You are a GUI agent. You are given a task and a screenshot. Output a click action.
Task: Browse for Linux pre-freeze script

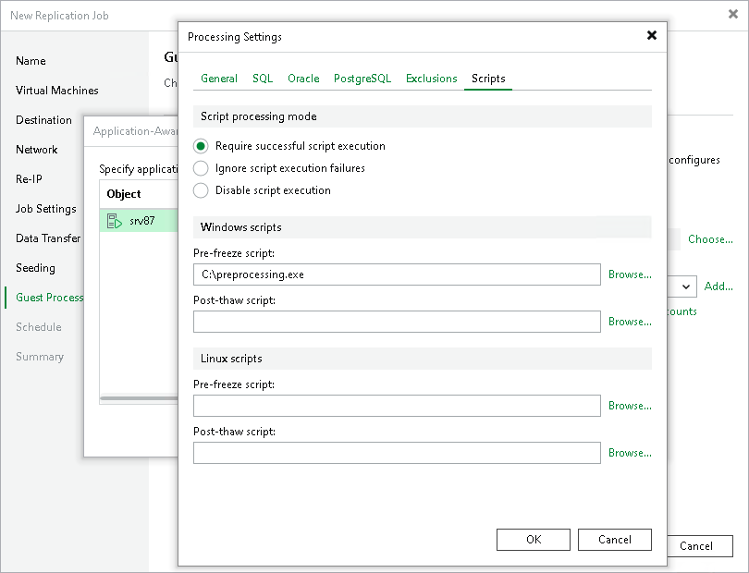coord(630,406)
